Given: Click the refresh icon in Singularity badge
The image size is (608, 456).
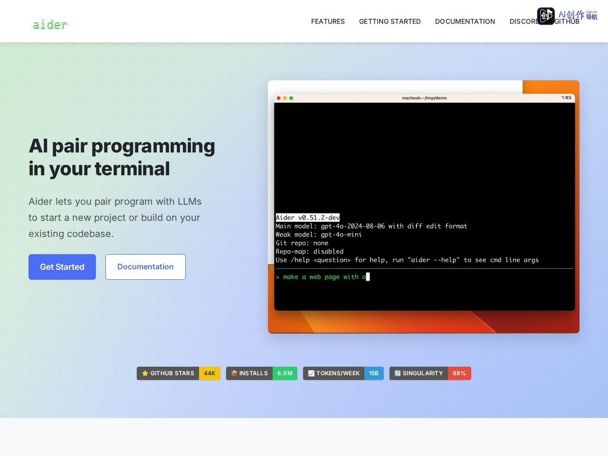Looking at the screenshot, I should point(398,373).
